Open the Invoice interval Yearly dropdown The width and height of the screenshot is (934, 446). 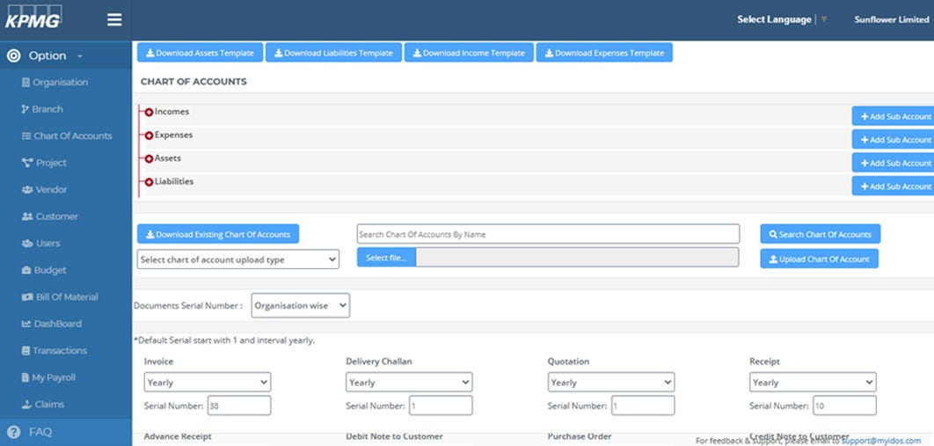coord(208,383)
